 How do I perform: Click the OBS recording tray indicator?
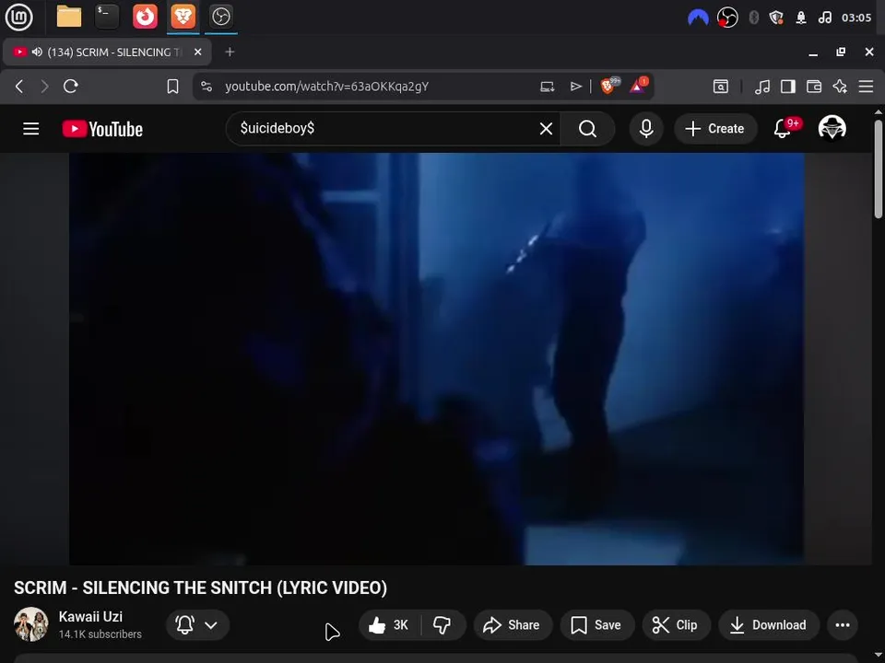point(727,18)
